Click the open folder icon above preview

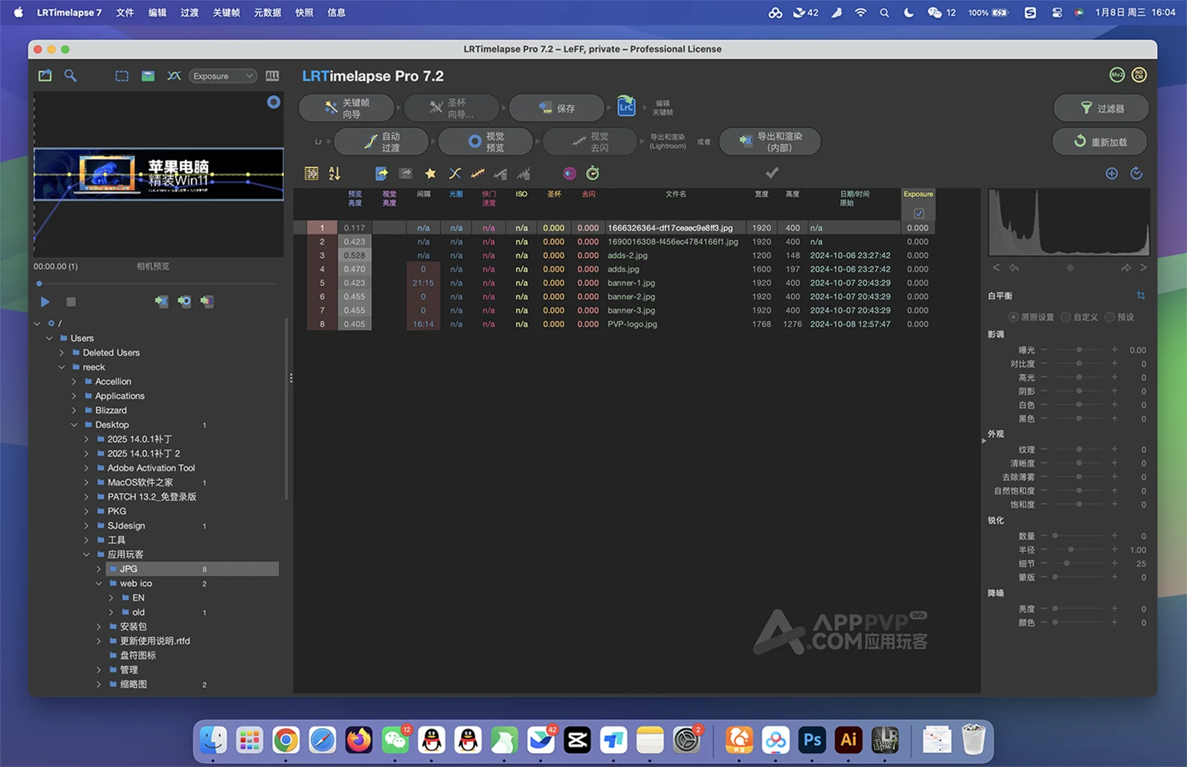pyautogui.click(x=45, y=75)
